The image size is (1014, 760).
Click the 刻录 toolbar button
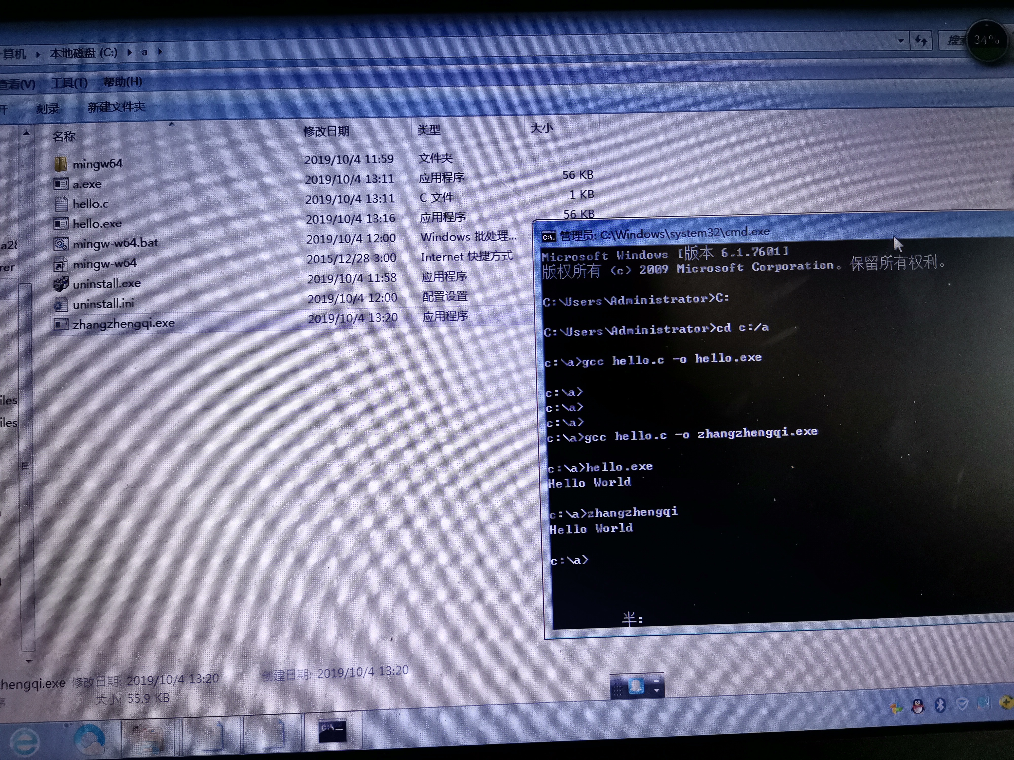pyautogui.click(x=48, y=109)
